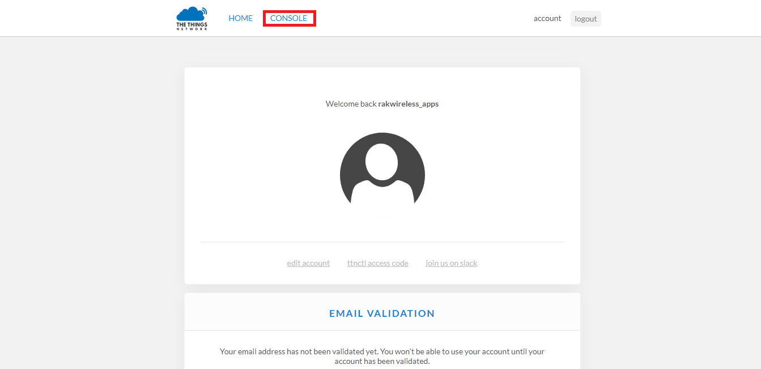Follow the join us on slack link

[x=451, y=263]
